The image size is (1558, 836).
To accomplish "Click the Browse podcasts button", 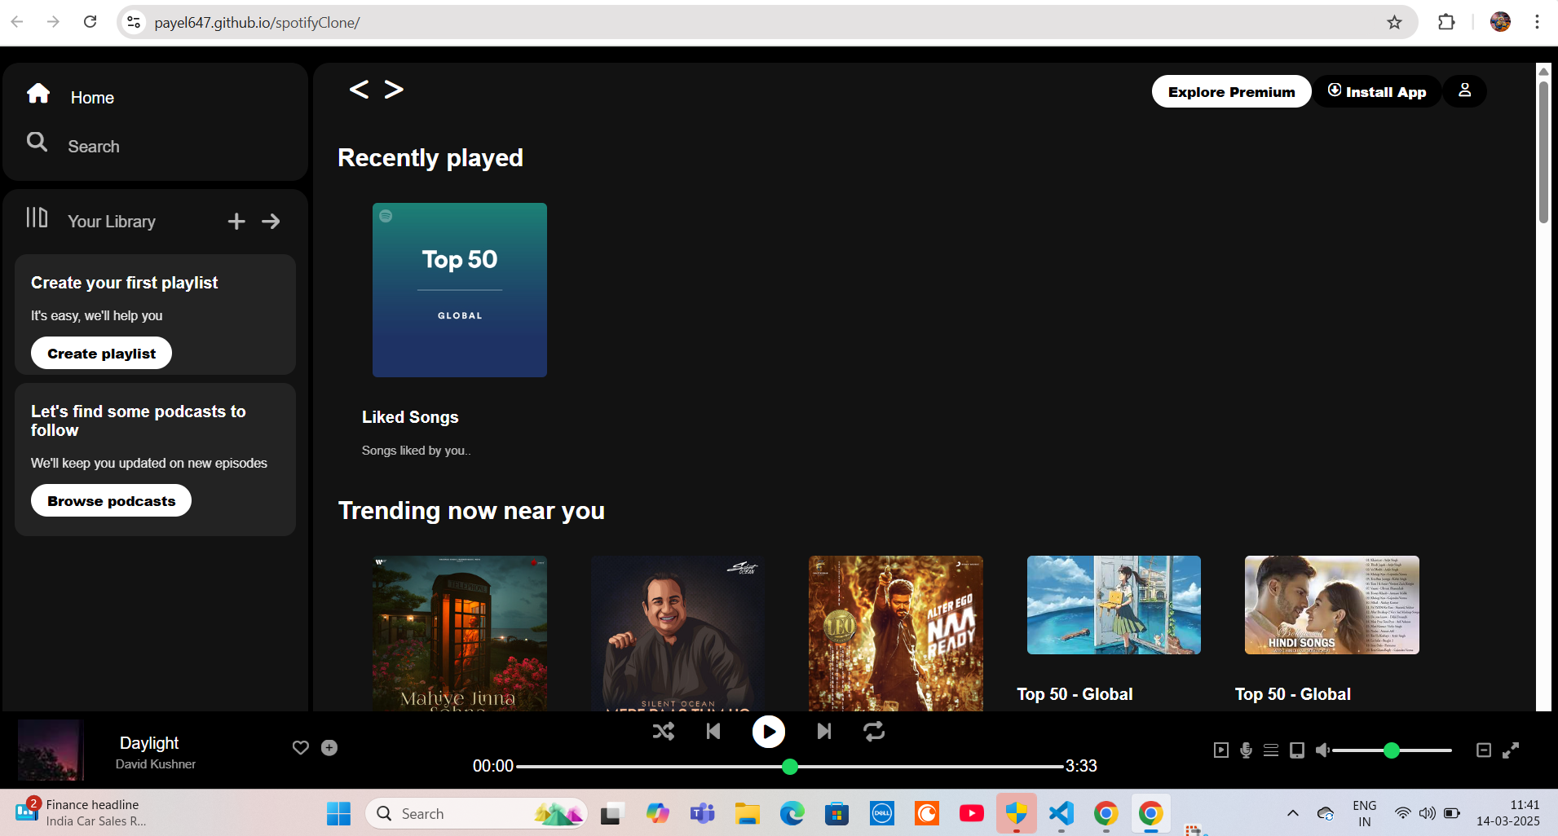I will coord(111,500).
